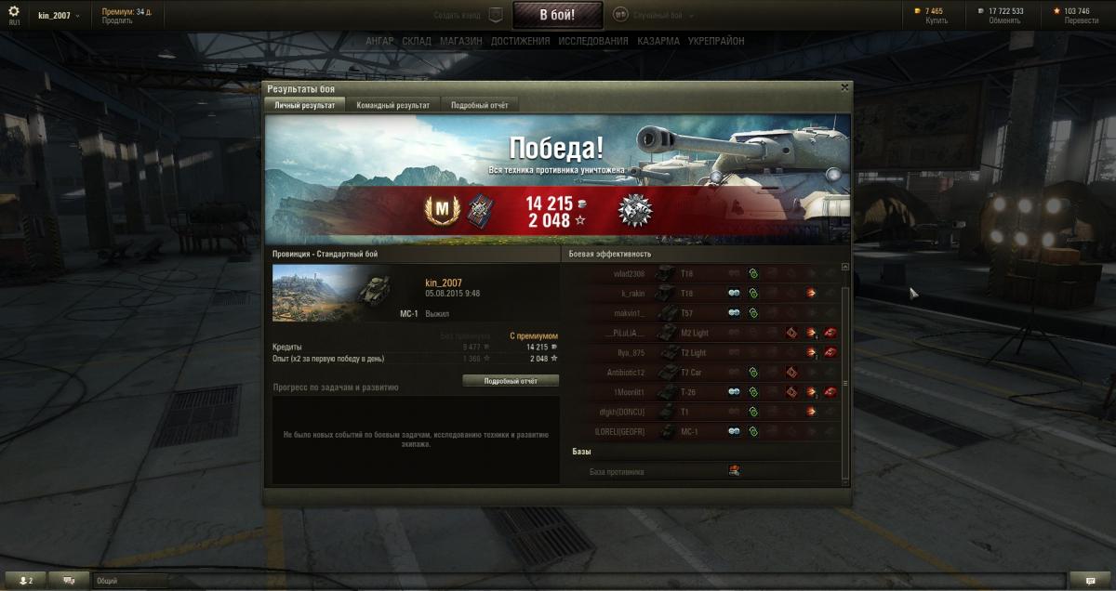Click the enemy base capture icon
Image resolution: width=1116 pixels, height=591 pixels.
click(x=734, y=471)
